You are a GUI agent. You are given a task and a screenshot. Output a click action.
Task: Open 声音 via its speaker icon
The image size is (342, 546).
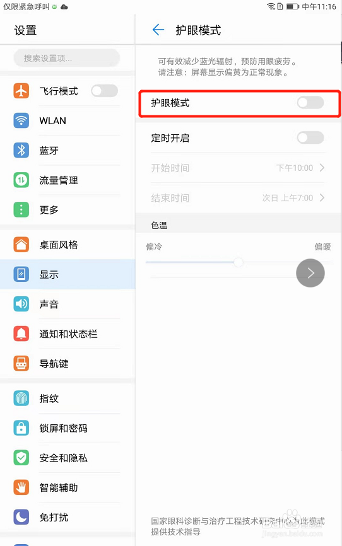click(21, 304)
